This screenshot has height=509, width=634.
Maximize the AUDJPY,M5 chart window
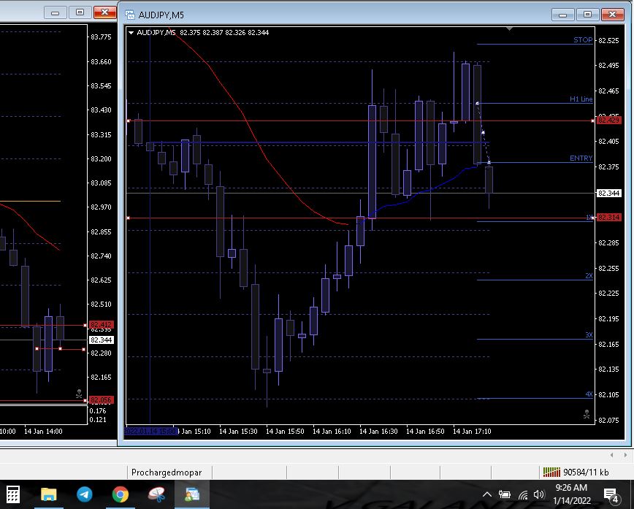click(587, 14)
